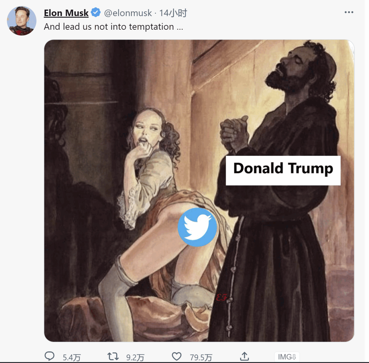This screenshot has height=363, width=369.
Task: Open the 14小时 timestamp link
Action: pyautogui.click(x=173, y=13)
